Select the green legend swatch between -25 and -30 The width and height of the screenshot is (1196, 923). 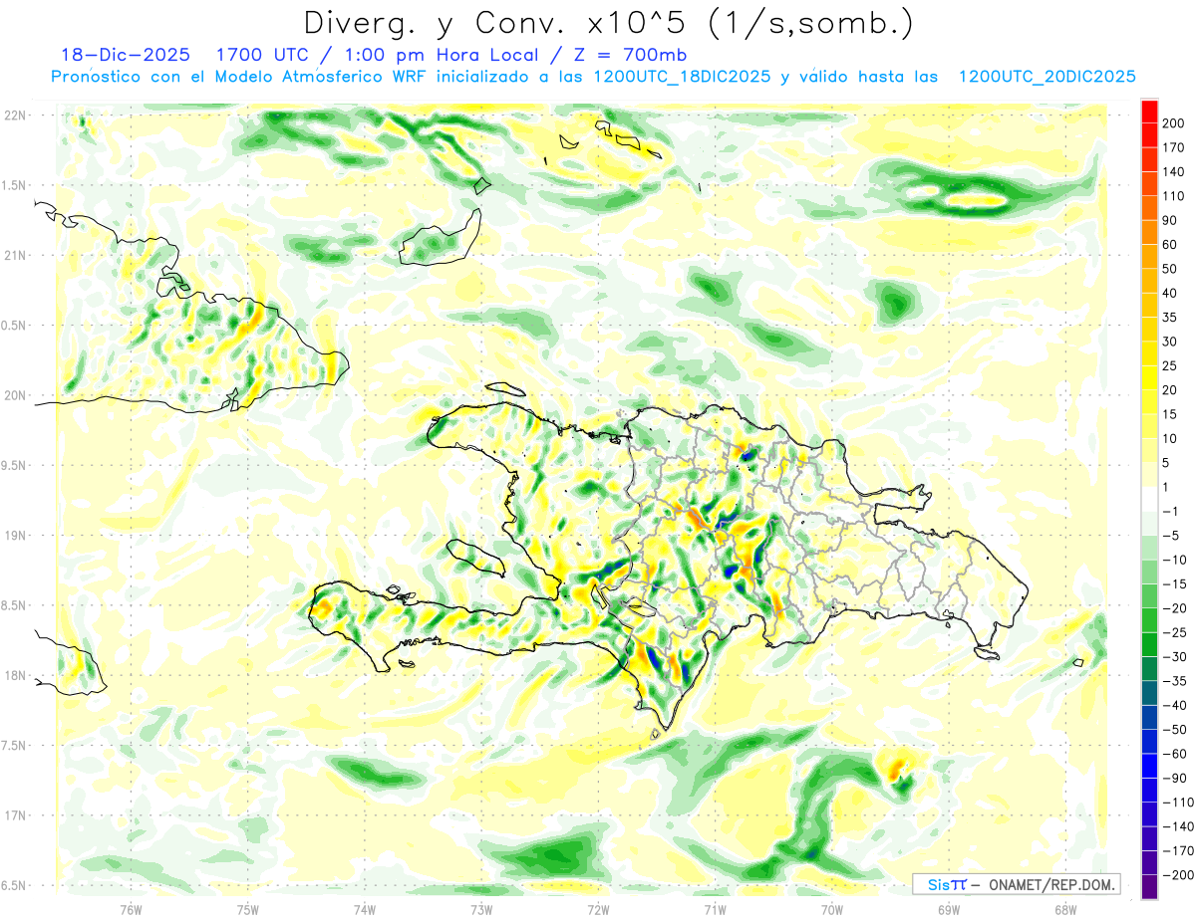tap(1149, 645)
